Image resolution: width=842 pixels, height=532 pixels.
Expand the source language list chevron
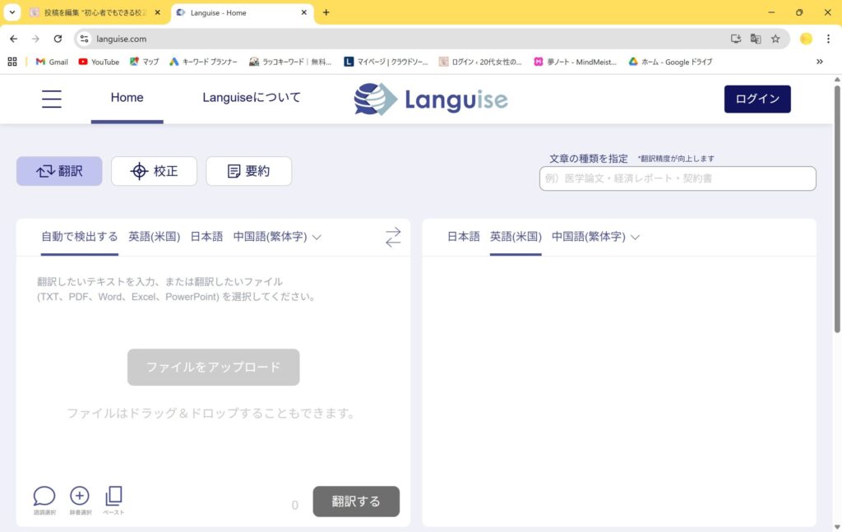pos(317,237)
